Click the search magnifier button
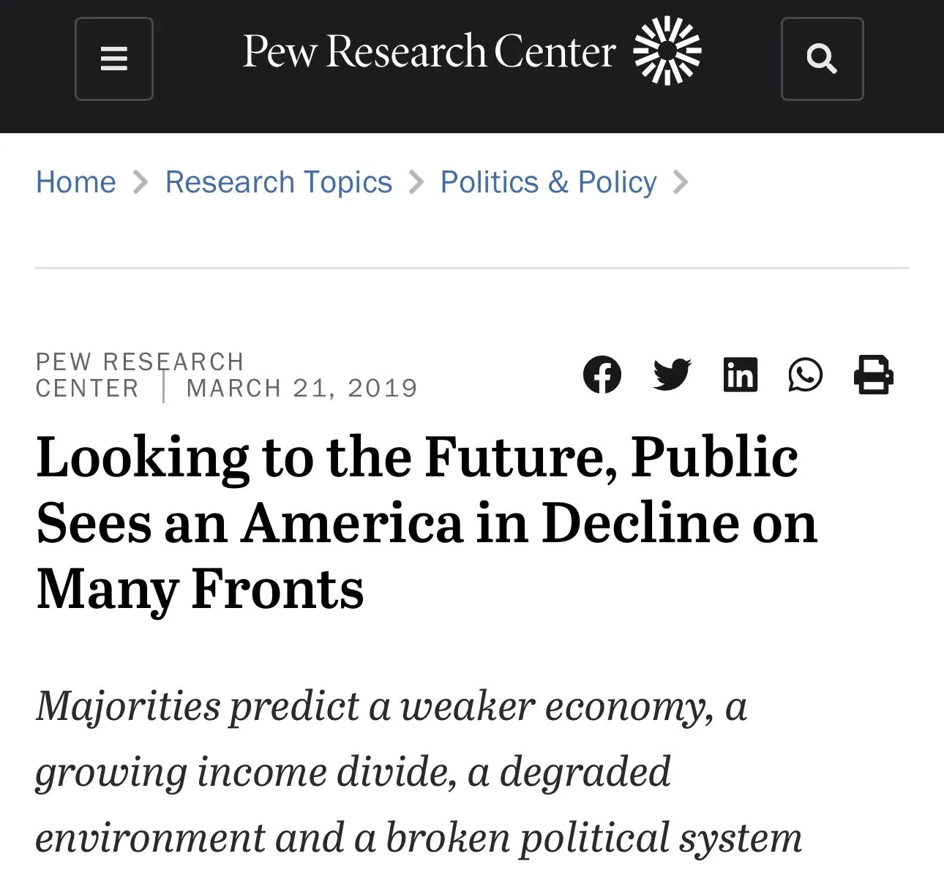944x878 pixels. (822, 59)
